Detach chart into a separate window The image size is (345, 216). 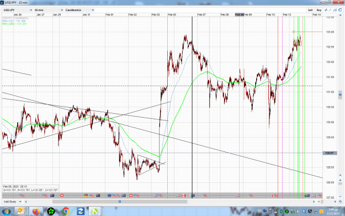(x=340, y=10)
